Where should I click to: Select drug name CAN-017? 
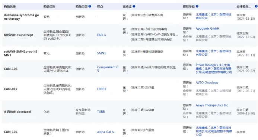click(10, 89)
